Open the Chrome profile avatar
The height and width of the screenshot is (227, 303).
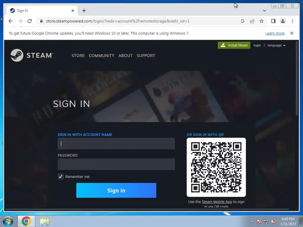[283, 21]
